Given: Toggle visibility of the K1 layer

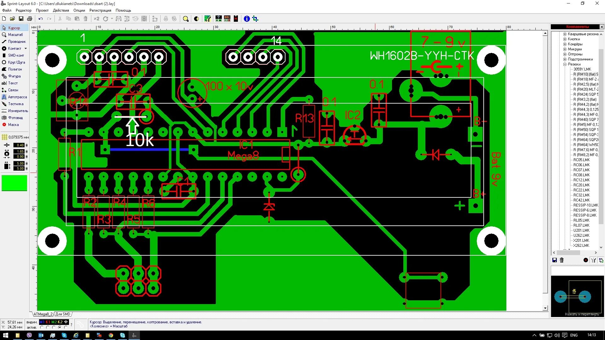Looking at the screenshot, I should [x=48, y=322].
